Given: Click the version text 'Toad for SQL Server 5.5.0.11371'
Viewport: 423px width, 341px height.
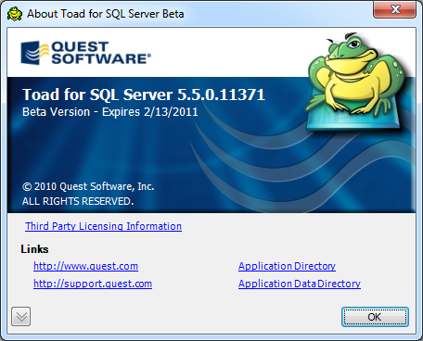Looking at the screenshot, I should click(144, 95).
